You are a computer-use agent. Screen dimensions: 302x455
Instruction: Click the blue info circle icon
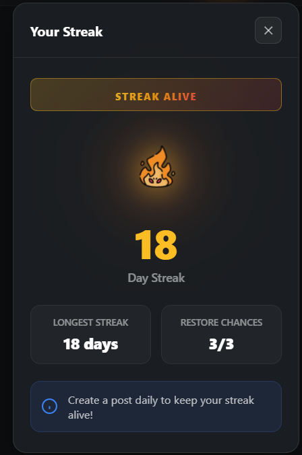pos(49,407)
